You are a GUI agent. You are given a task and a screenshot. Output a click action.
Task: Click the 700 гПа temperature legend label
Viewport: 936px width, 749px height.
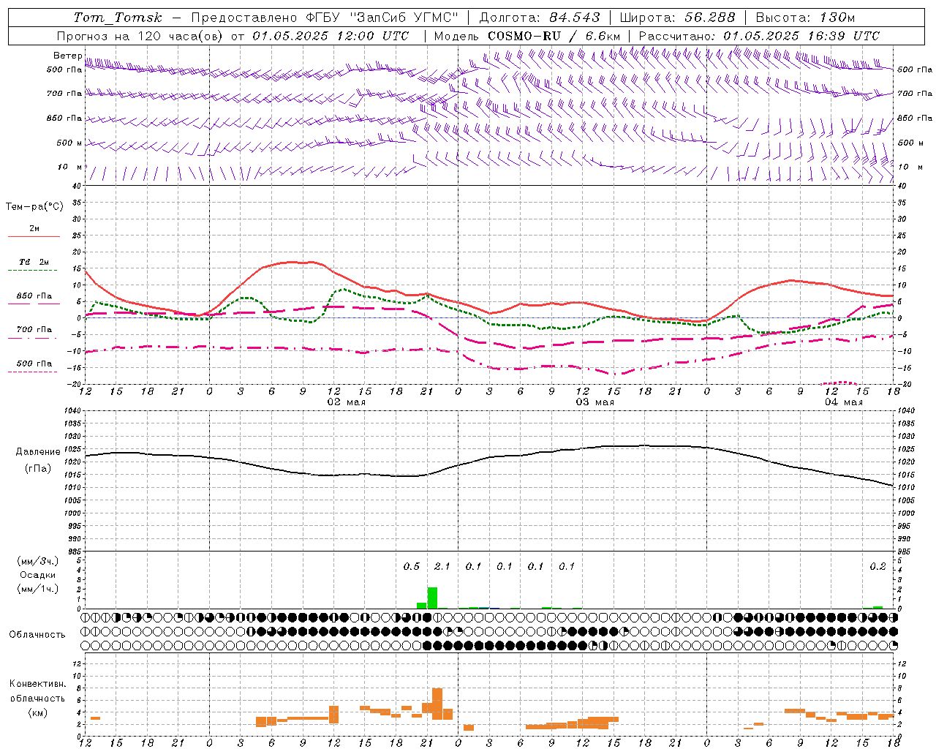(x=34, y=329)
